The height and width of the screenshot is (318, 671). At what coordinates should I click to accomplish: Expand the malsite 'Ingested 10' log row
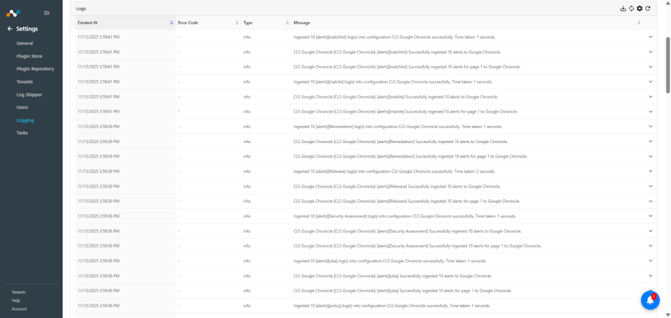pyautogui.click(x=651, y=81)
